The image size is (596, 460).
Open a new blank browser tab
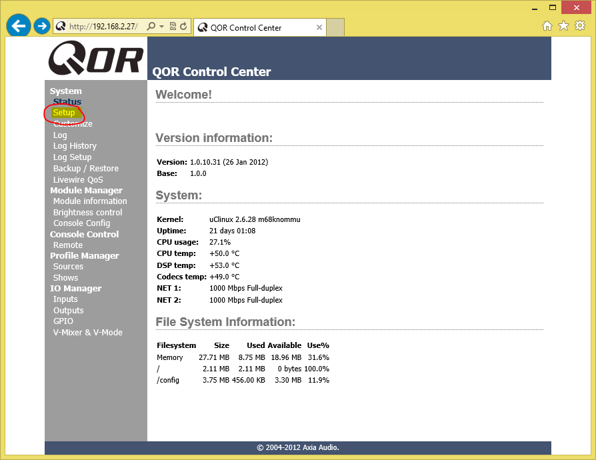335,27
